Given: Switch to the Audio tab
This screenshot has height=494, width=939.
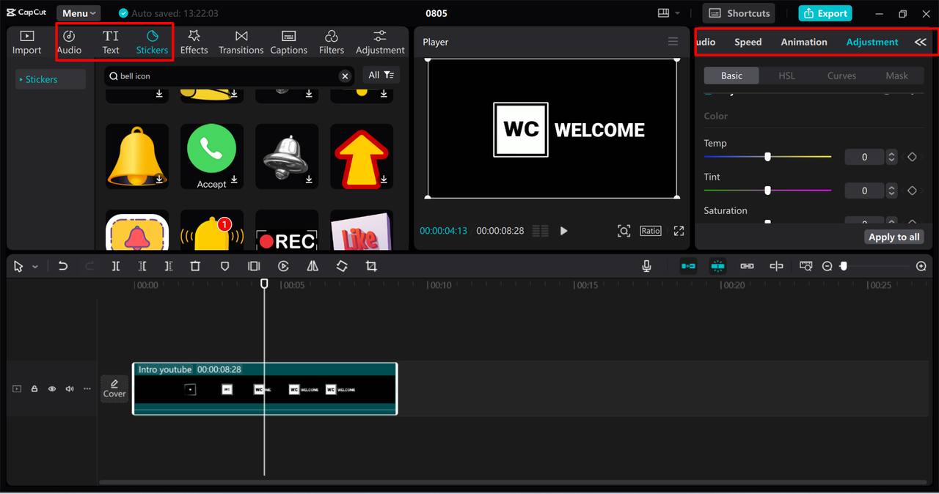Looking at the screenshot, I should pos(69,43).
